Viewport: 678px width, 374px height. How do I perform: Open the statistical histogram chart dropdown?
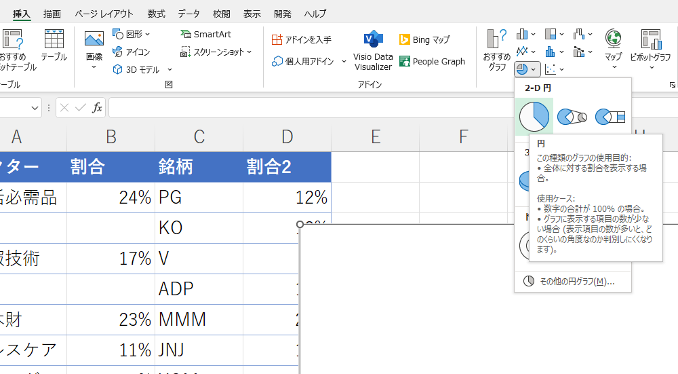pos(555,52)
